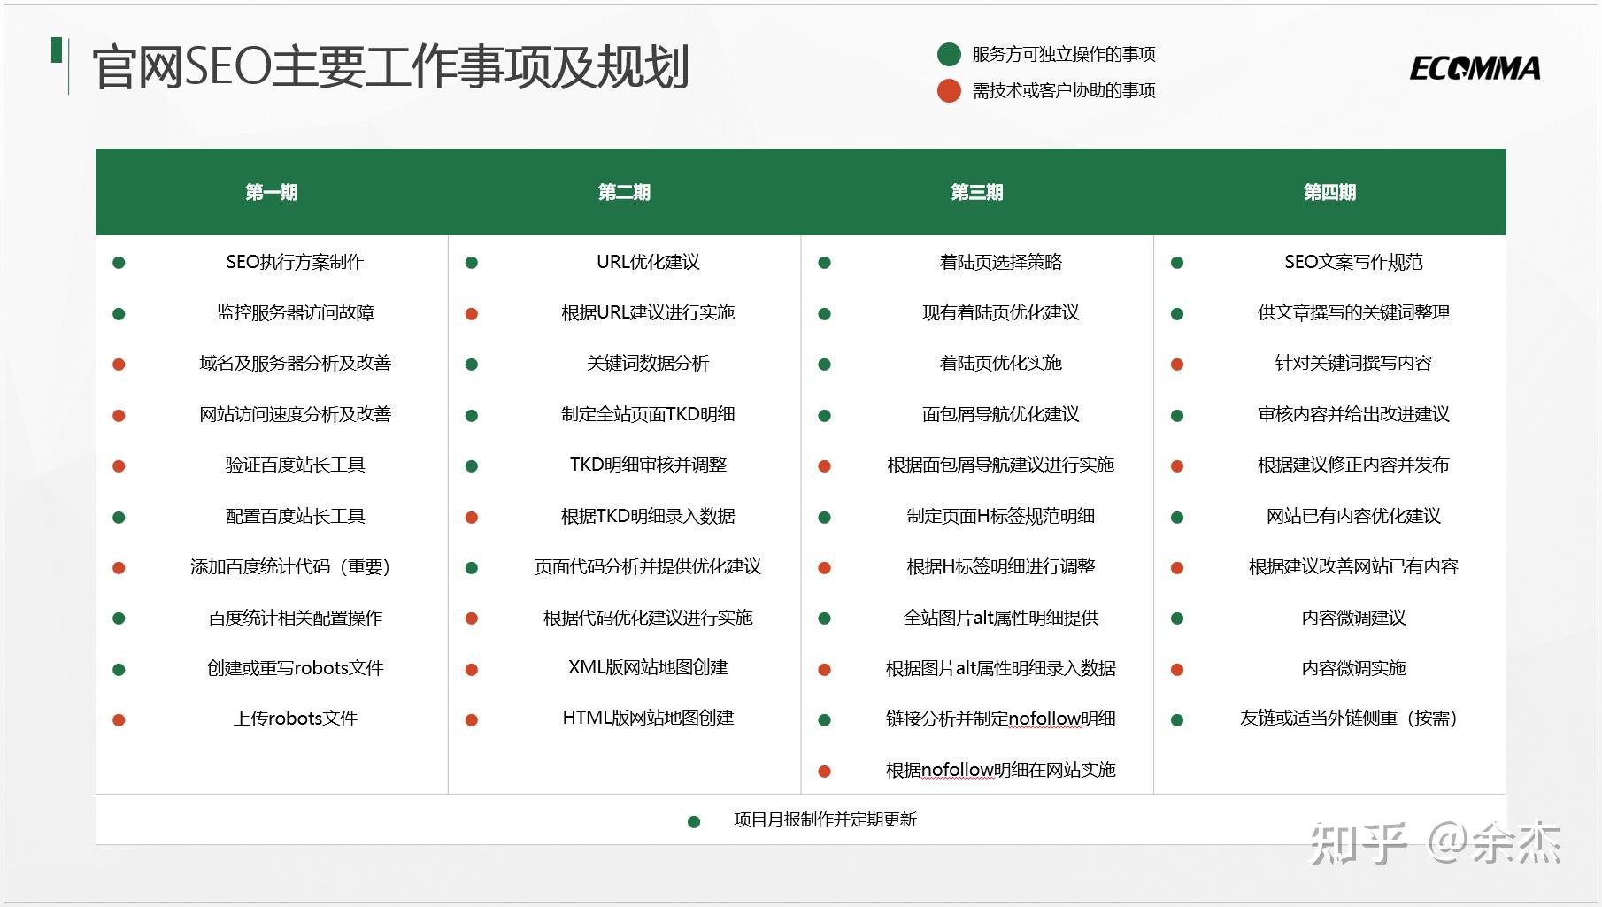
Task: Click the item 关键词数据分析
Action: (x=649, y=363)
